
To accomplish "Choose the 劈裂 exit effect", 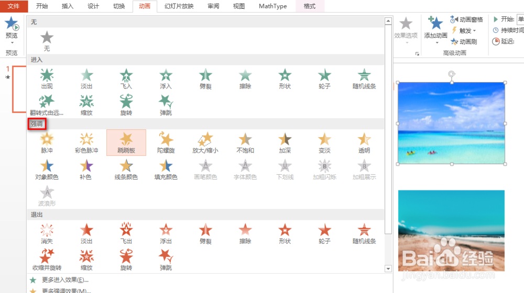I will tap(205, 233).
